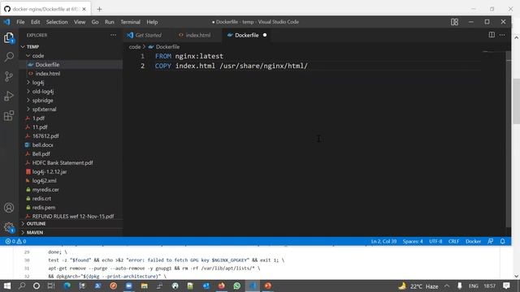Screen dimensions: 520x292
Task: Select the Dockerfile editor tab
Action: pos(246,35)
